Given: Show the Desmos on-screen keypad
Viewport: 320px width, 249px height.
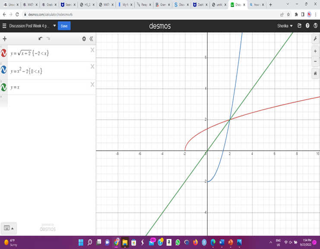Looking at the screenshot, I should [9, 228].
